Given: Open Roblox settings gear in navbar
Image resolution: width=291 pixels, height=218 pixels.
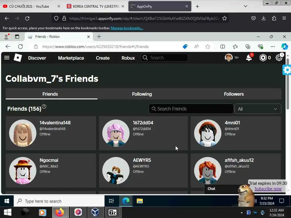Looking at the screenshot, I should click(x=279, y=58).
